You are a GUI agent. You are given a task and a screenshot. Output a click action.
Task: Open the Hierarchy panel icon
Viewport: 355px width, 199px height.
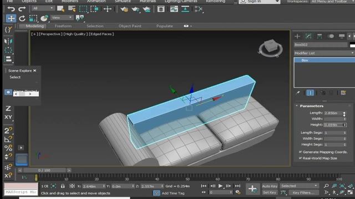(x=319, y=36)
